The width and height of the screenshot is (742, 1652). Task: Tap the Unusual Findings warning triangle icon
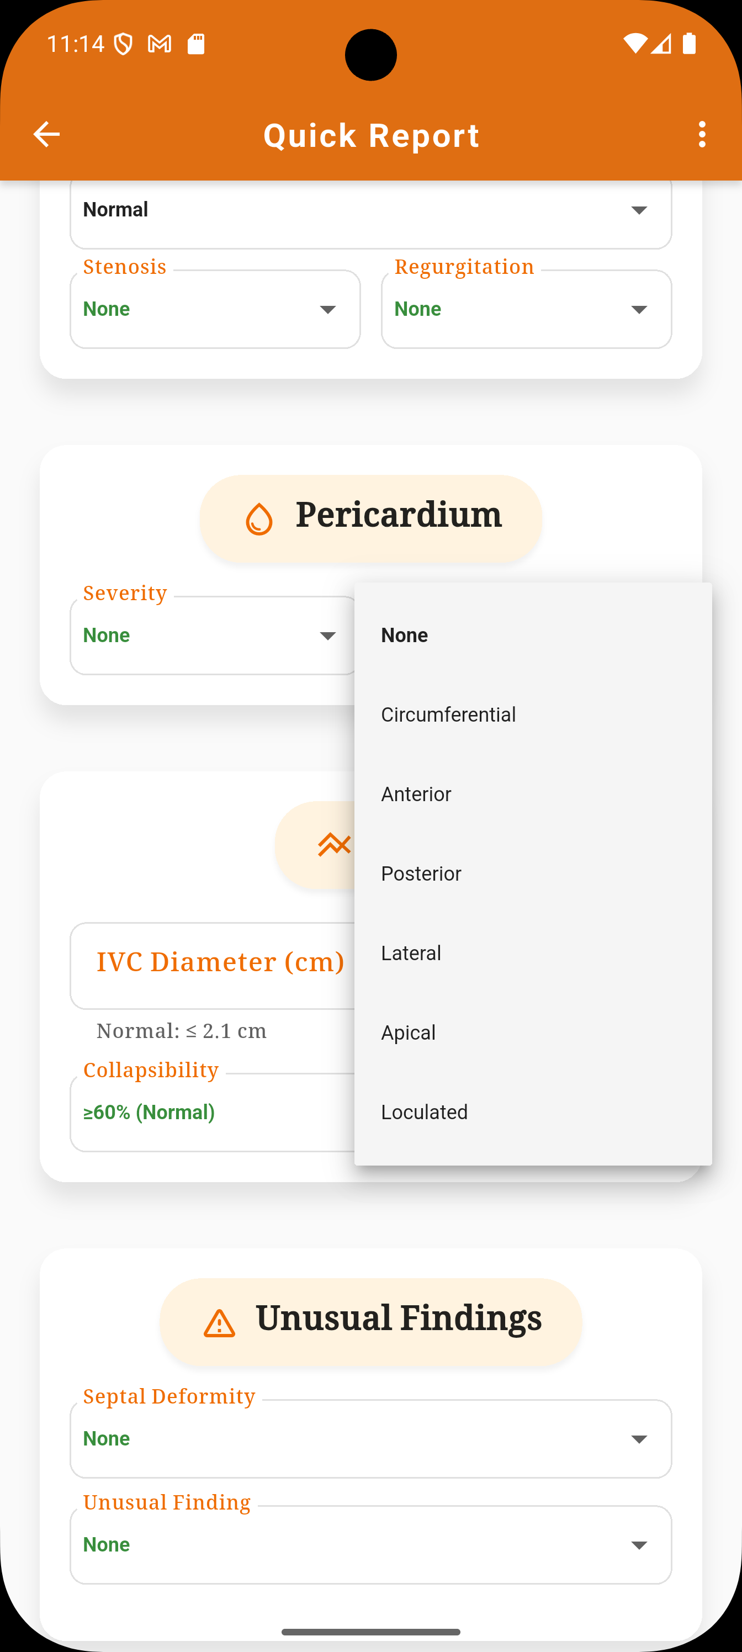point(219,1323)
